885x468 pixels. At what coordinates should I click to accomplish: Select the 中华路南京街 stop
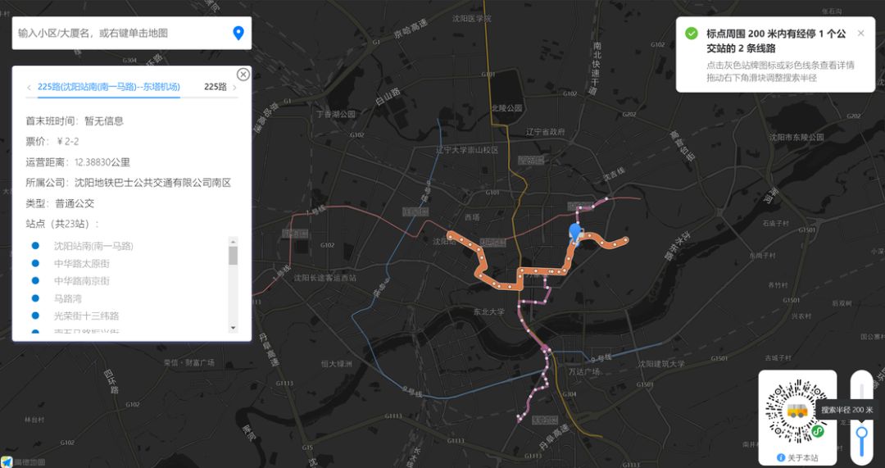click(82, 280)
